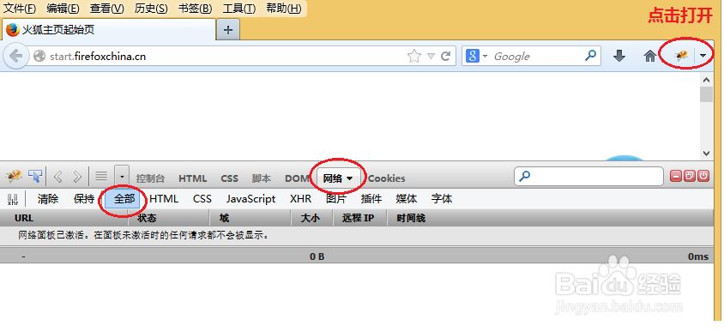This screenshot has width=724, height=332.
Task: Sort by the 域 column header
Action: (250, 218)
